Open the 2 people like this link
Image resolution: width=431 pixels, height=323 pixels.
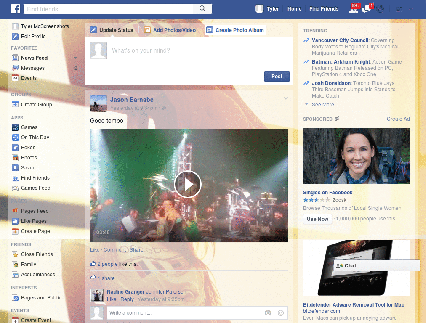[107, 264]
